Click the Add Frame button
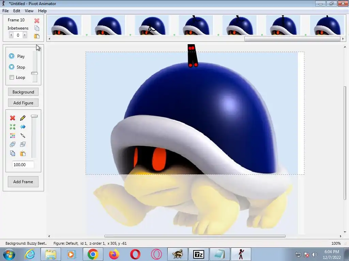 click(23, 181)
